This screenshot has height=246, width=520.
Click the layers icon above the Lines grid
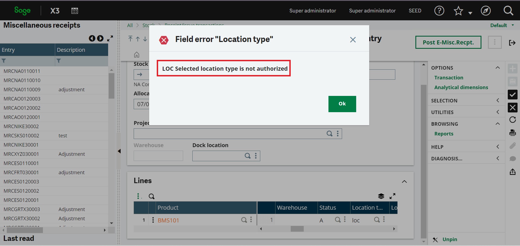pos(381,196)
